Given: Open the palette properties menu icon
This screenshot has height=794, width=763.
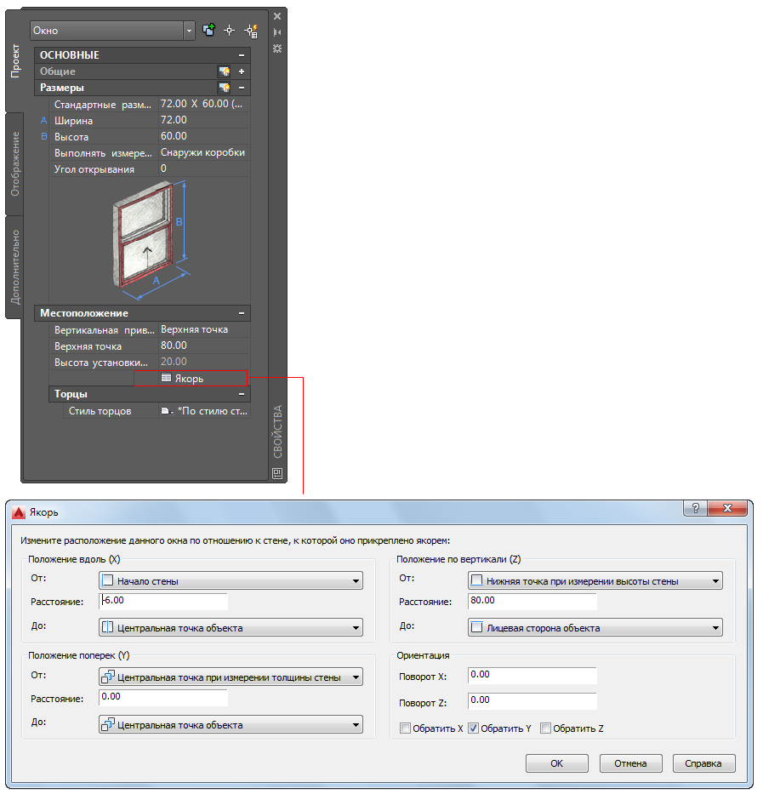Looking at the screenshot, I should pos(277,49).
